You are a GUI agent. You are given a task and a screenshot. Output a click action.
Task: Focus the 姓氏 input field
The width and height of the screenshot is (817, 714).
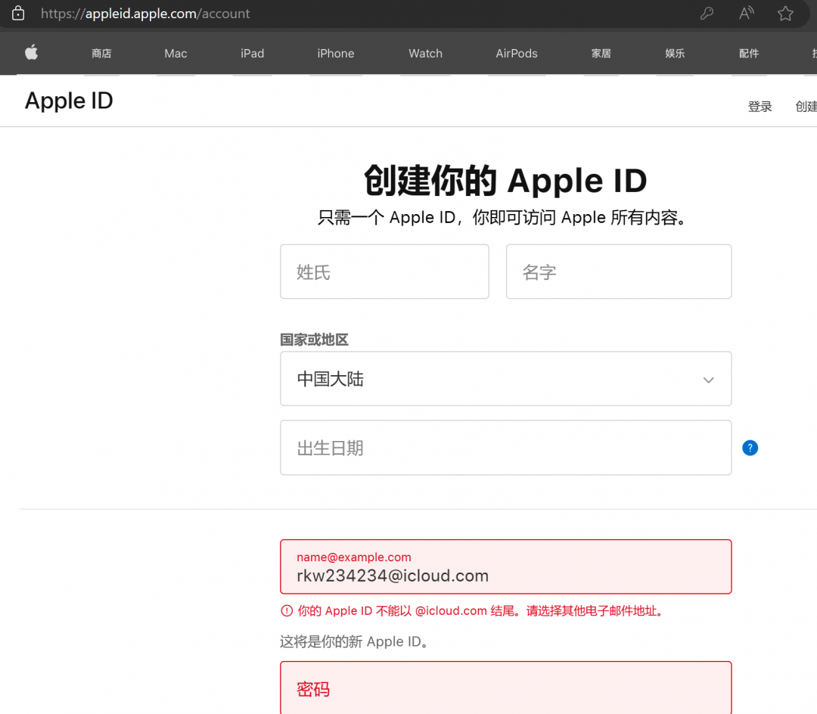(384, 272)
